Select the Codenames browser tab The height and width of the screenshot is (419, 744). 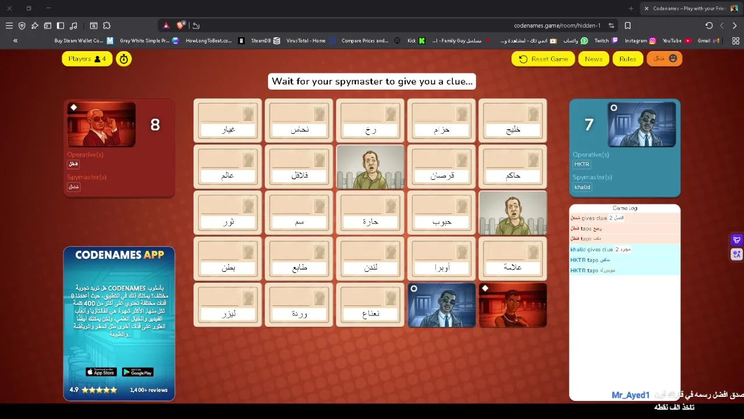coord(691,8)
